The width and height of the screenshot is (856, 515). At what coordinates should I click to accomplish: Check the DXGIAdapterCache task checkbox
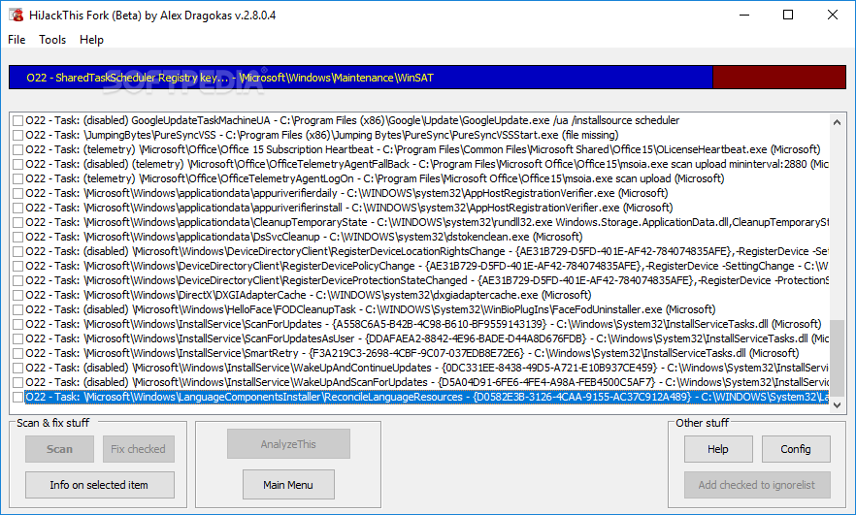tap(18, 295)
